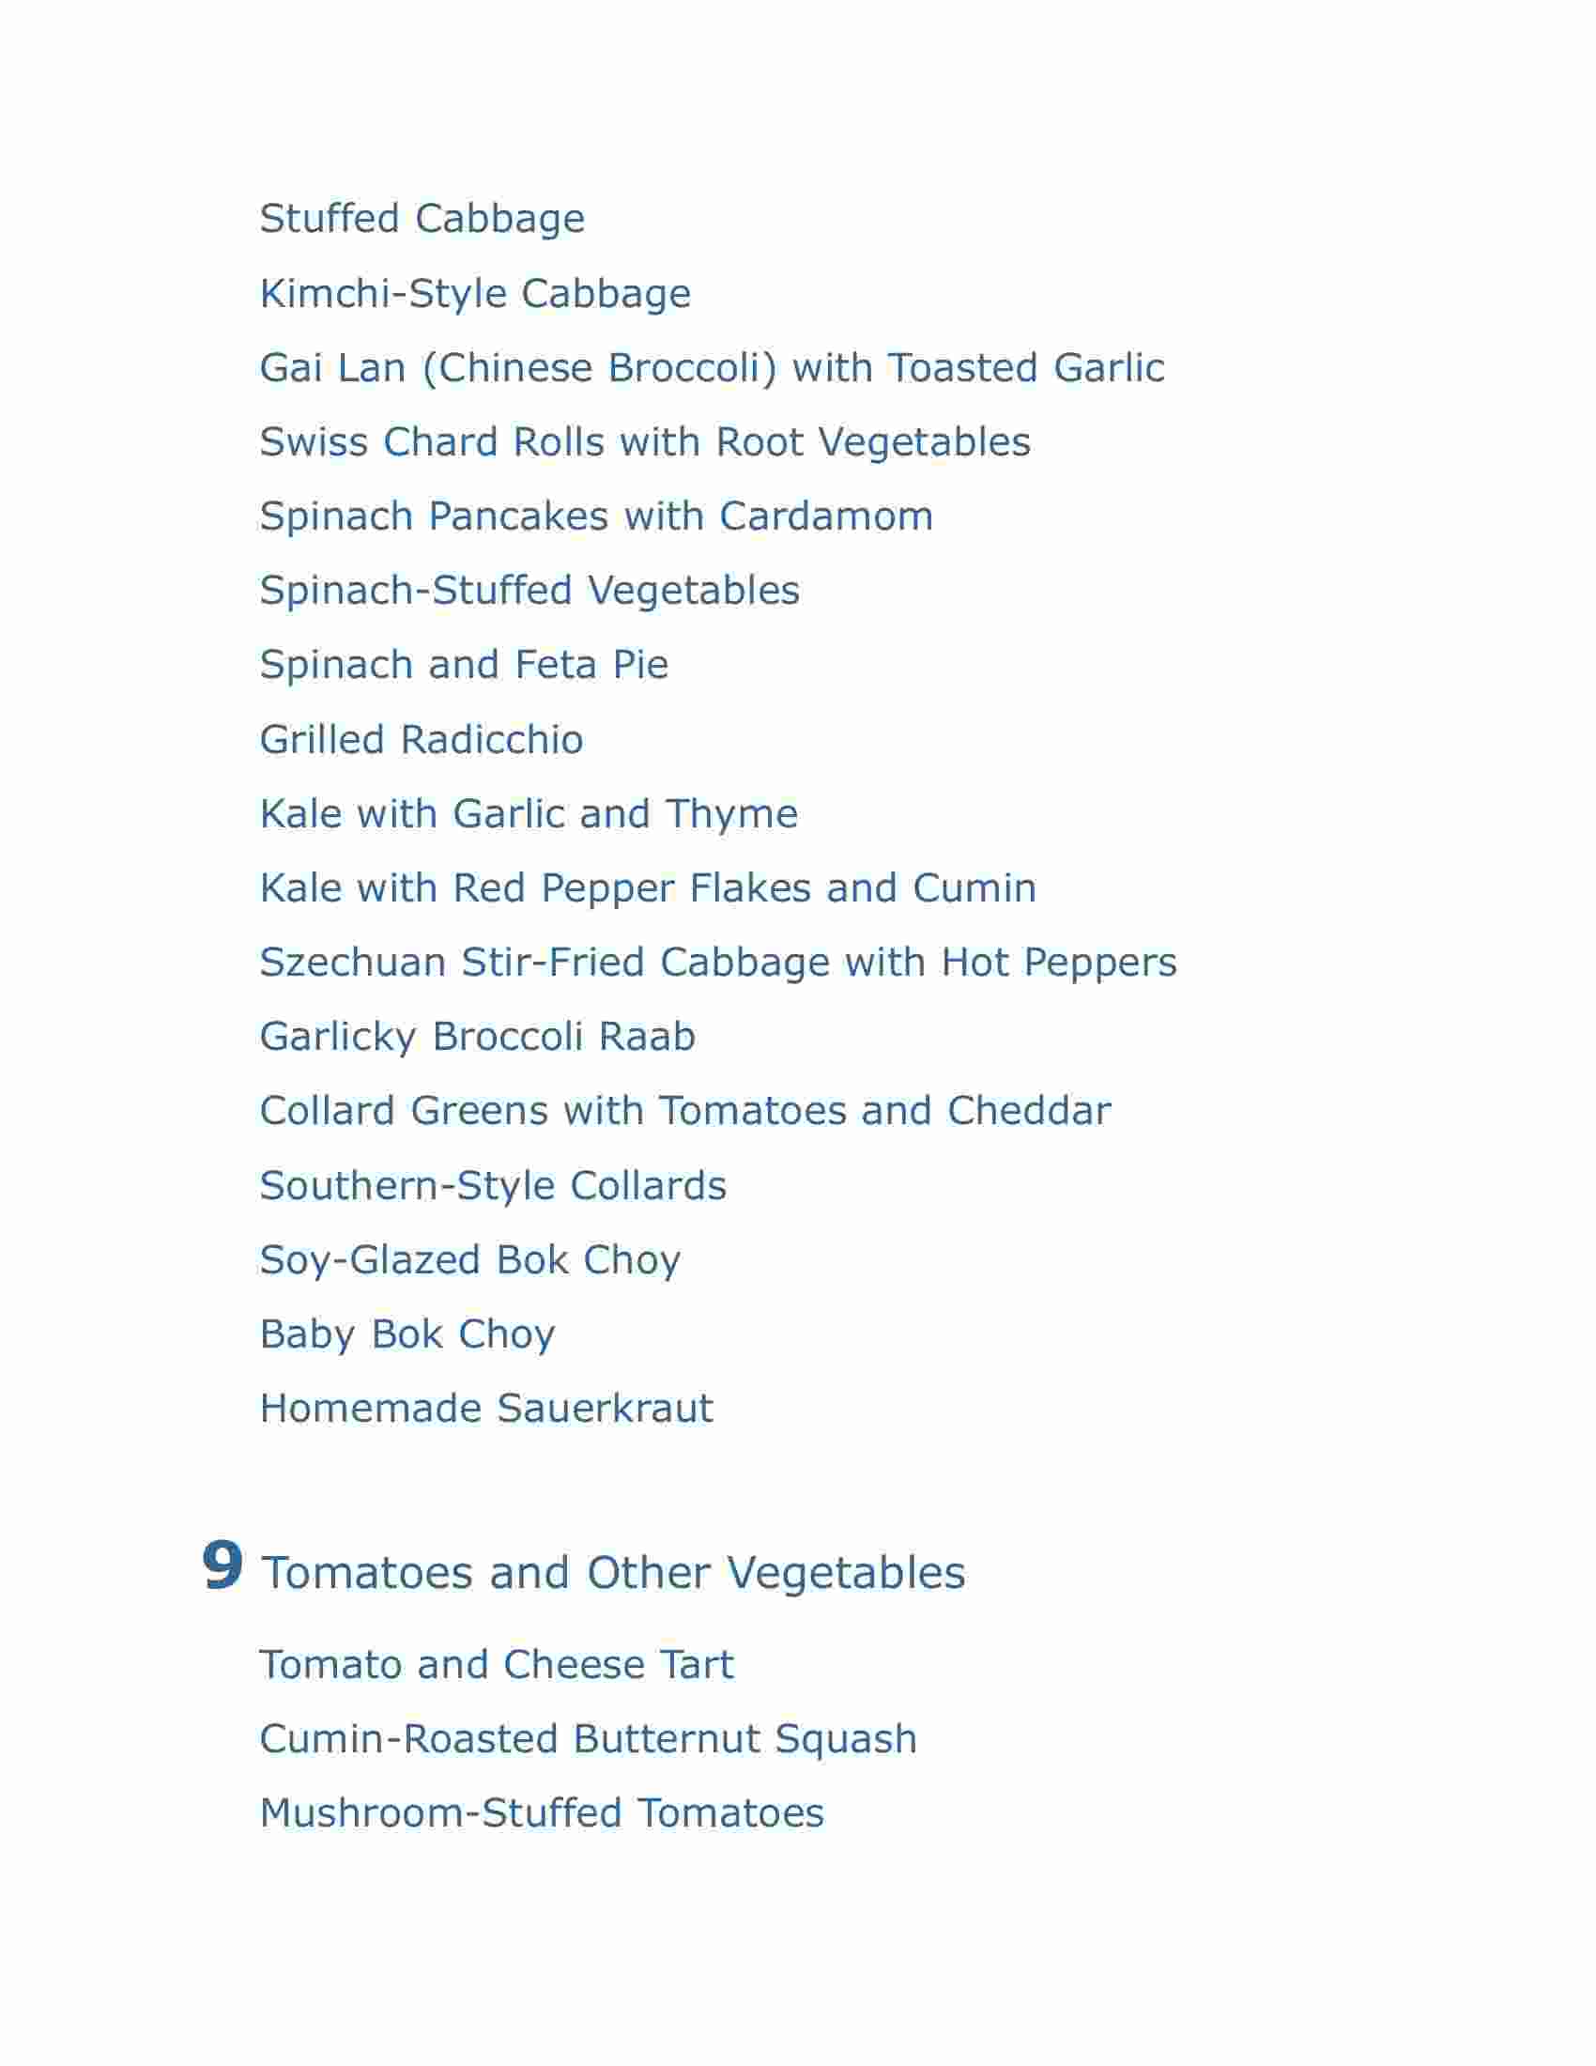
Task: Open Swiss Chard Rolls with Root Vegetables
Action: [645, 441]
